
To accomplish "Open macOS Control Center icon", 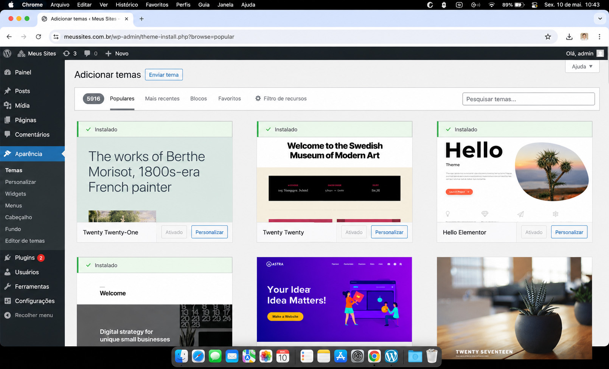I will click(534, 5).
